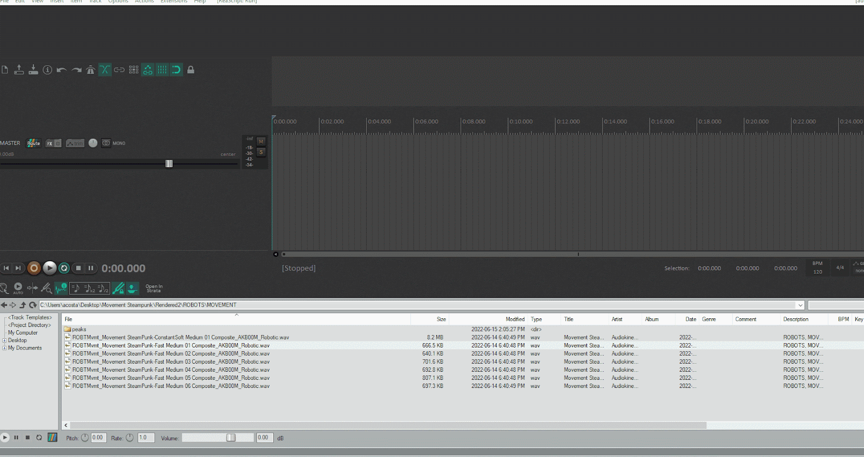Screen dimensions: 864x457
Task: Click the Media Explorer volume slider handle
Action: tap(231, 438)
